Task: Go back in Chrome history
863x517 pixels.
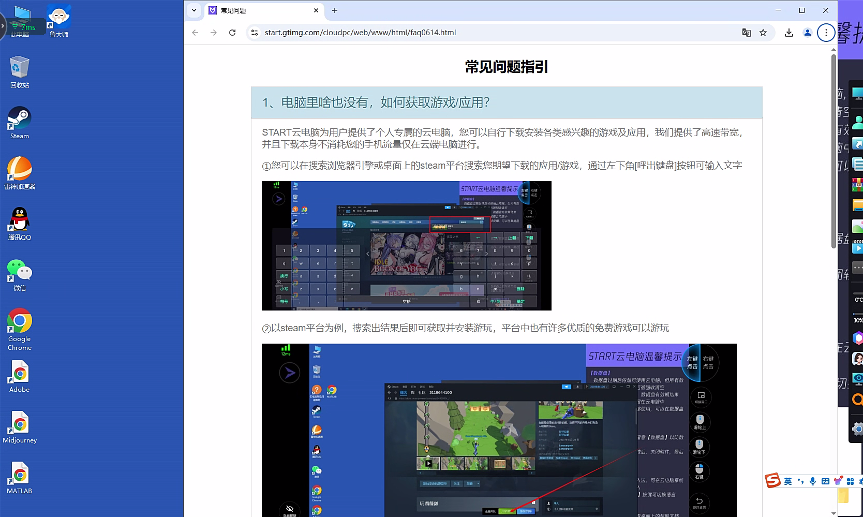Action: click(195, 33)
